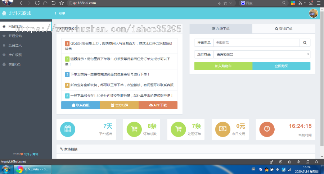The image size is (324, 174).
Task: Click the system volume tray icon
Action: [278, 170]
